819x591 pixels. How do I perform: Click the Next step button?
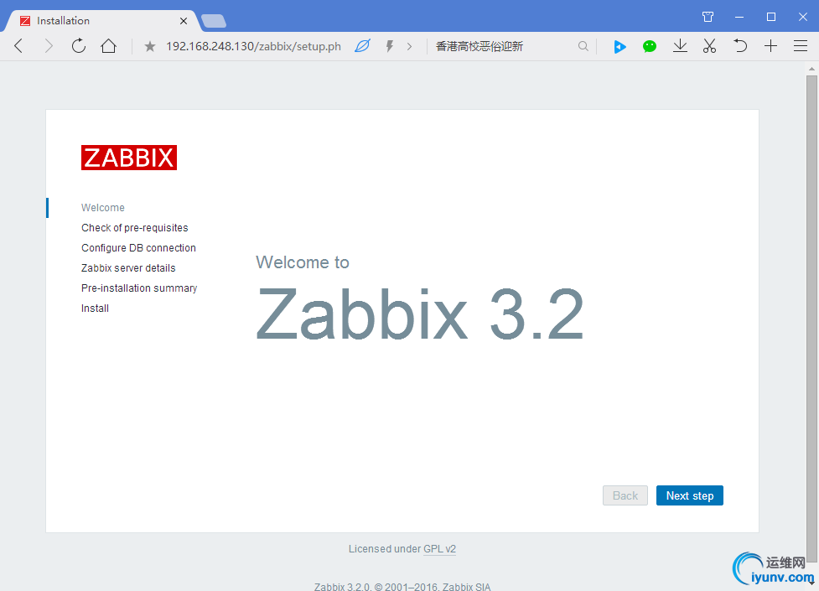689,495
